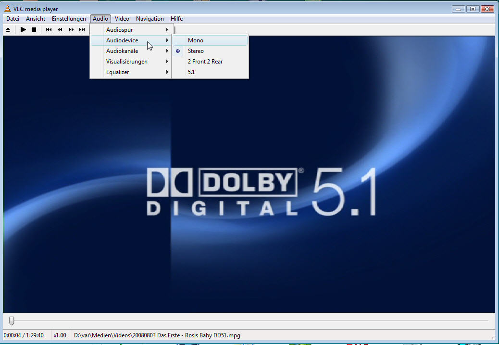Click the VLC cone icon in the title bar

pyautogui.click(x=7, y=9)
